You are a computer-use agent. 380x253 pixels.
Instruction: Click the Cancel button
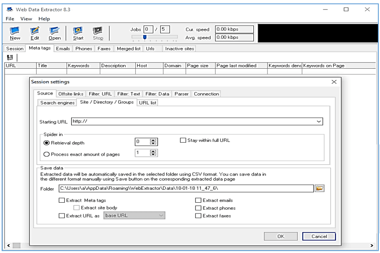coord(319,236)
